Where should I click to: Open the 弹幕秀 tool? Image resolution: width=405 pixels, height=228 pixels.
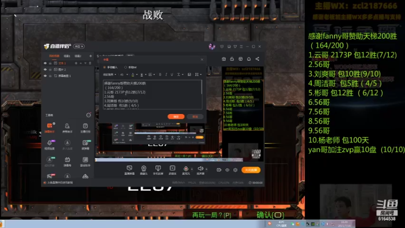(x=67, y=162)
